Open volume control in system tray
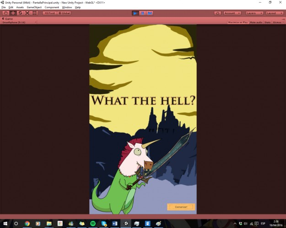The width and height of the screenshot is (286, 228). coord(246,223)
